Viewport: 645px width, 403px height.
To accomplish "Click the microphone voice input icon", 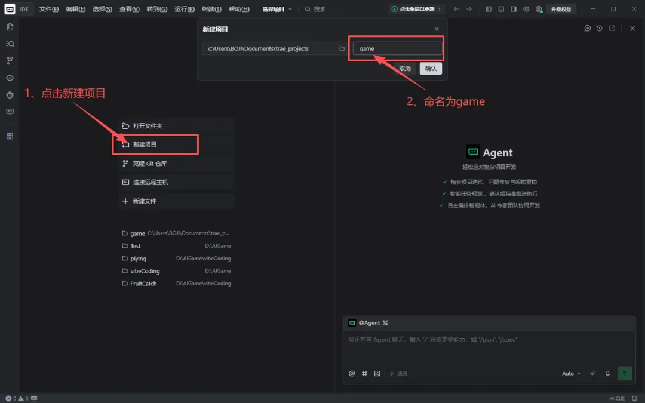I will [607, 373].
